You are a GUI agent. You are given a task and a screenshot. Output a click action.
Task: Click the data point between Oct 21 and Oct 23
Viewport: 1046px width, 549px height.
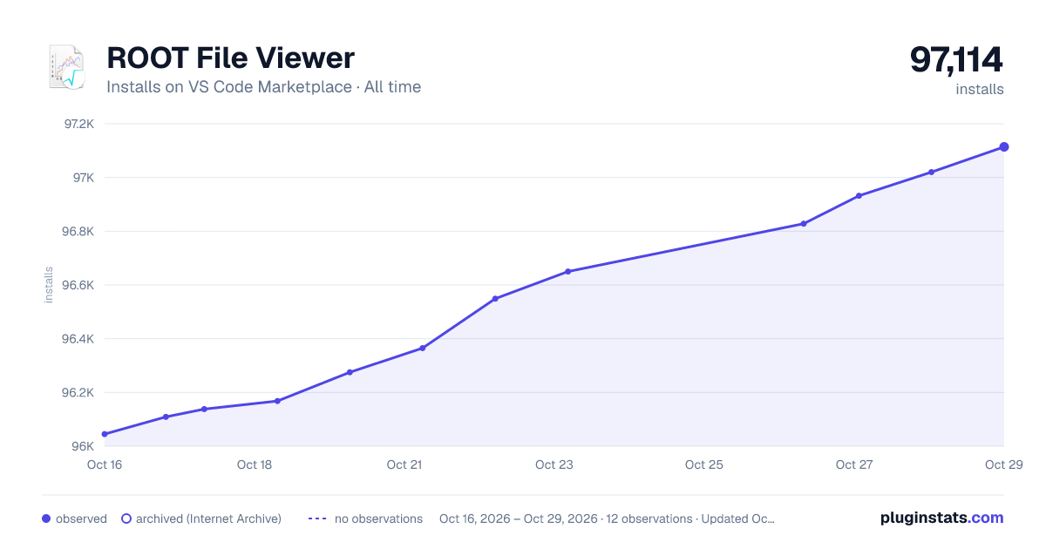[x=495, y=299]
